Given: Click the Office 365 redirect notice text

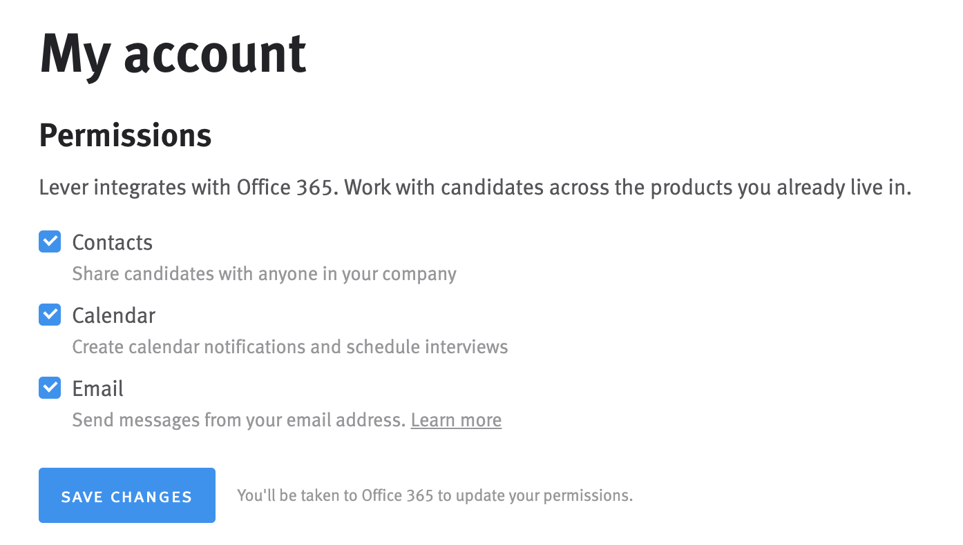Looking at the screenshot, I should pyautogui.click(x=435, y=495).
